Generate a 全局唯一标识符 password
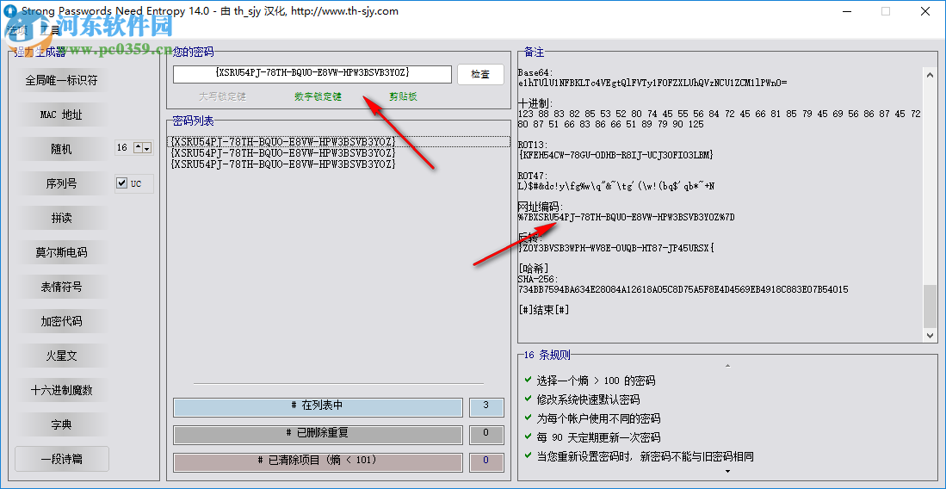The width and height of the screenshot is (946, 489). (61, 80)
